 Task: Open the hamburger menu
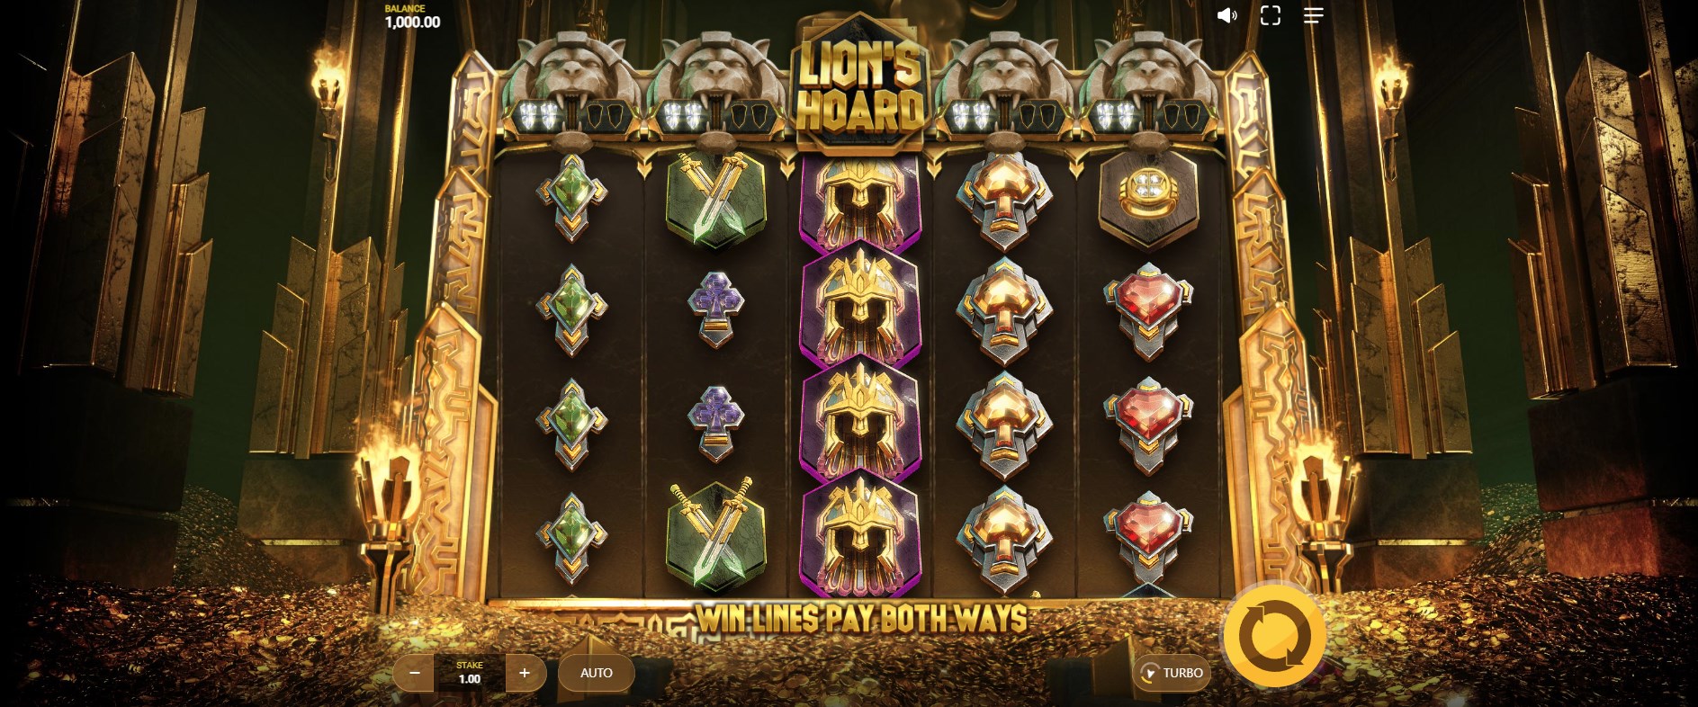pos(1313,15)
